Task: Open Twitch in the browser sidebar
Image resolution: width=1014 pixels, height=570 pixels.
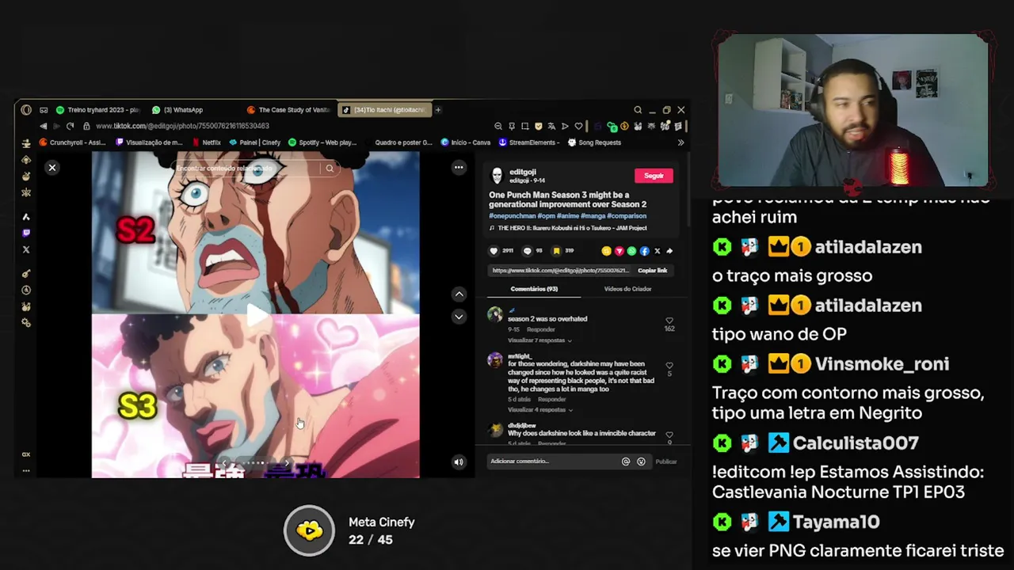Action: coord(26,234)
